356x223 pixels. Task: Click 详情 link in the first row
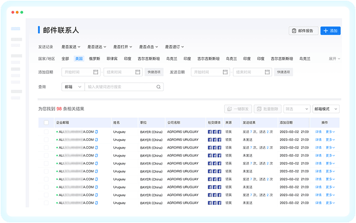[x=318, y=132]
